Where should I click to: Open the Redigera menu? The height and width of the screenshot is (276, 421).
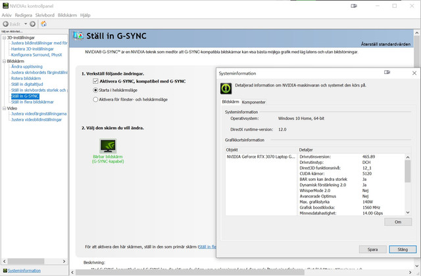tap(24, 15)
